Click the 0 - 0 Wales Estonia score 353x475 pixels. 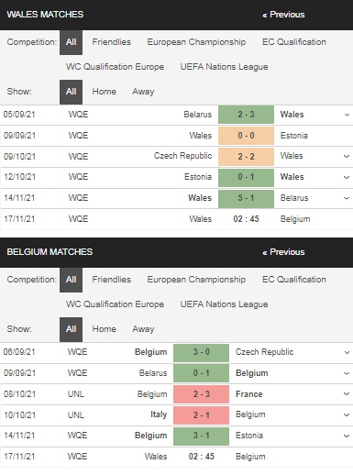246,136
